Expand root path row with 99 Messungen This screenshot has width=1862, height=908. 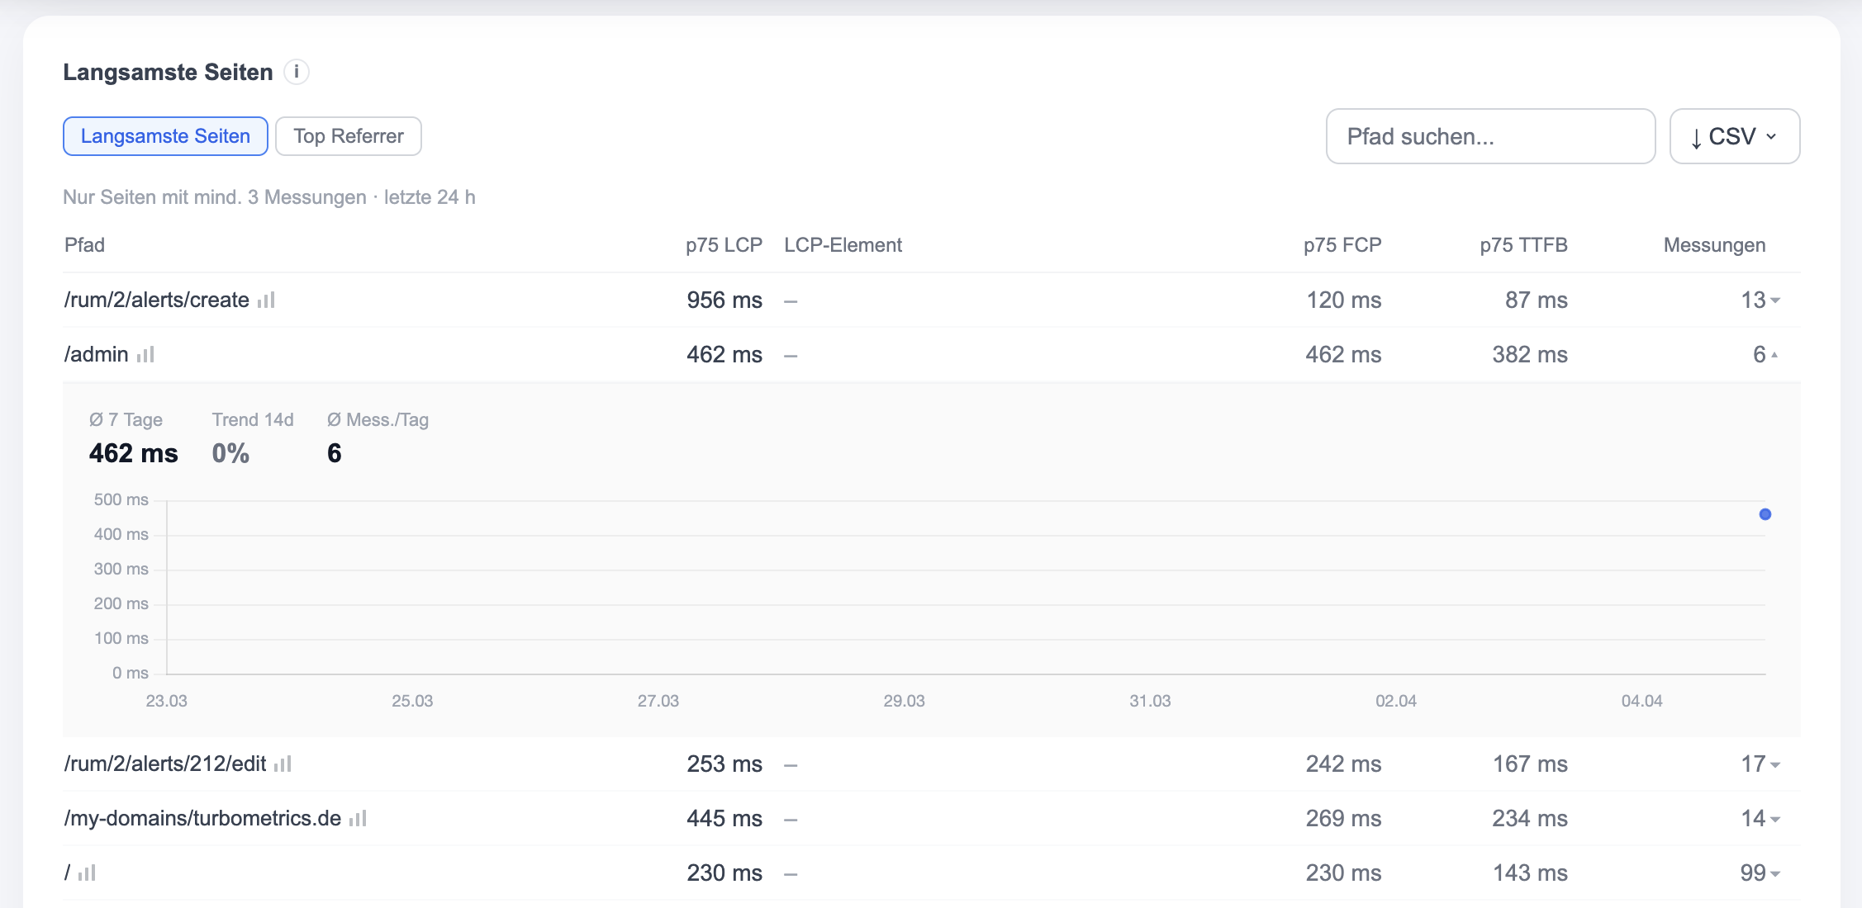coord(1775,873)
